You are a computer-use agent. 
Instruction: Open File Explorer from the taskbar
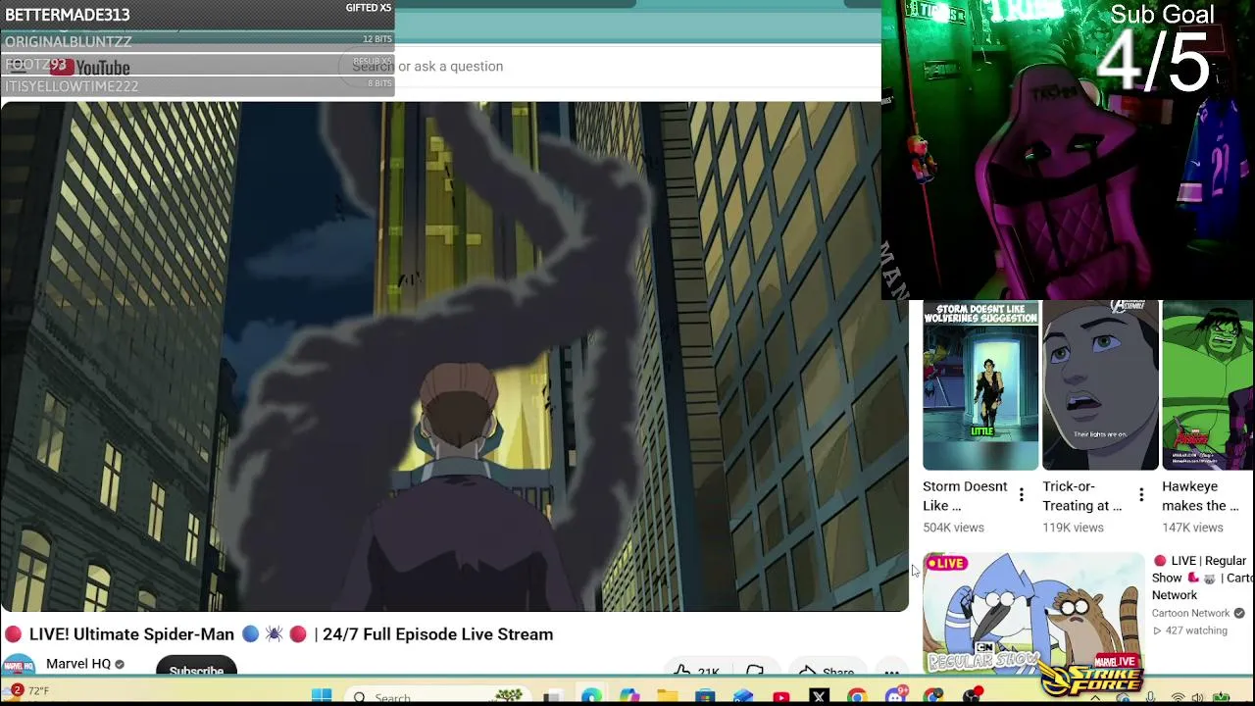pos(668,697)
